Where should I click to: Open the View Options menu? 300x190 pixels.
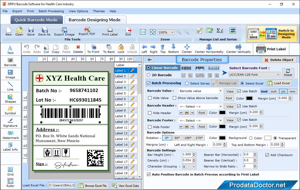[78, 11]
